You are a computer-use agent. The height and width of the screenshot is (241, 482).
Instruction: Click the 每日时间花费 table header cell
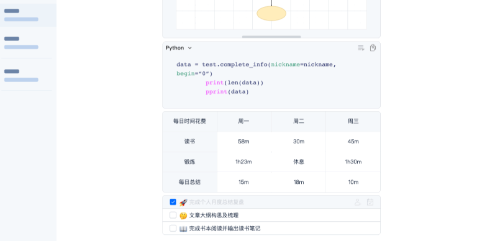(x=189, y=121)
